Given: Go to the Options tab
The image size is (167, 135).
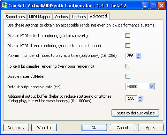Looking at the screenshot, I should tap(61, 17).
